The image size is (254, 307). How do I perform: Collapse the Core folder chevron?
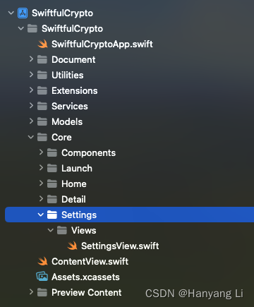31,137
